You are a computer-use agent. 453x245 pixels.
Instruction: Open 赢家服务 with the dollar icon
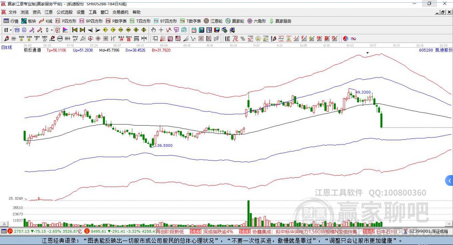pos(280,21)
